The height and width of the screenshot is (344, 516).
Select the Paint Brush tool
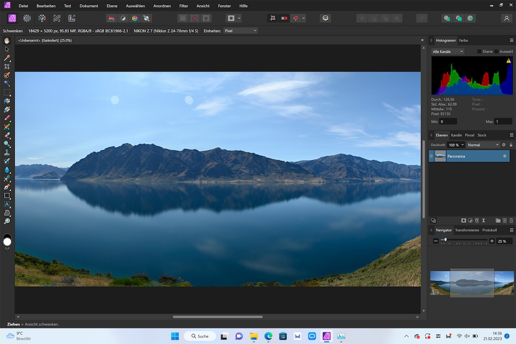click(x=7, y=118)
